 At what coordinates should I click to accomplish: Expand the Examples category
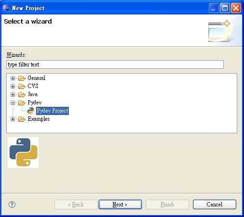coord(13,119)
